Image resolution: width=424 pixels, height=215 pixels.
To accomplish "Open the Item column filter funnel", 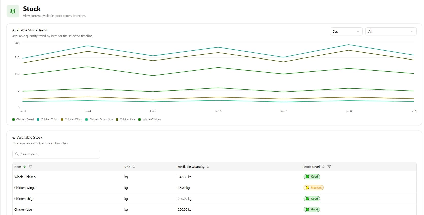I will point(30,167).
